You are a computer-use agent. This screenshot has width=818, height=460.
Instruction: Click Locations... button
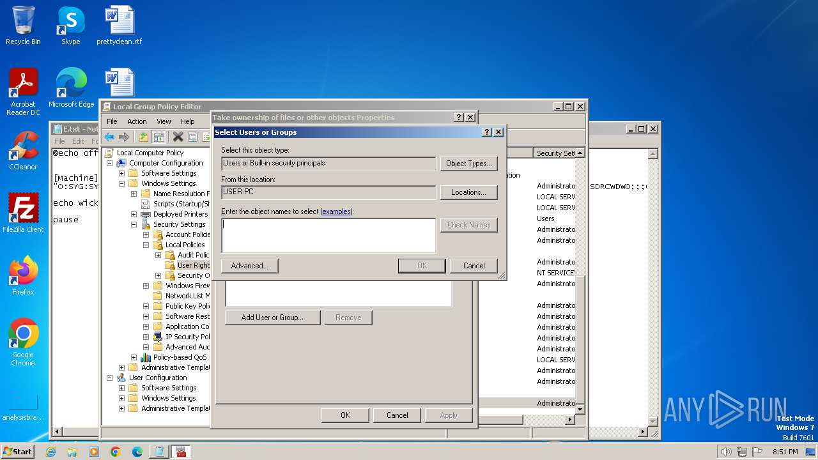click(x=468, y=192)
